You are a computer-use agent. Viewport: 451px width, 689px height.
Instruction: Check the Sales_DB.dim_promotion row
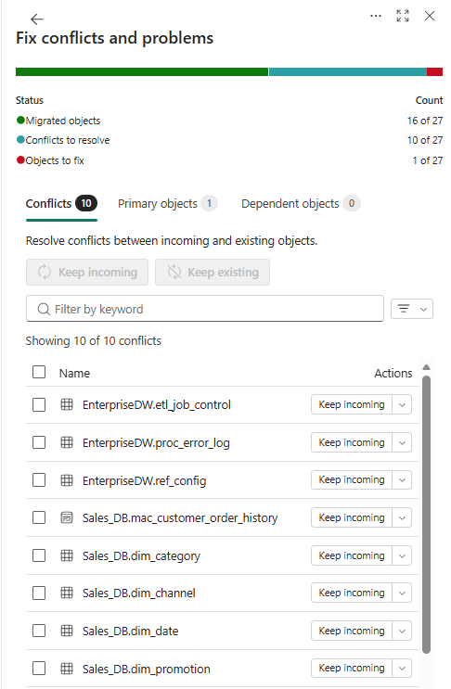click(x=39, y=669)
